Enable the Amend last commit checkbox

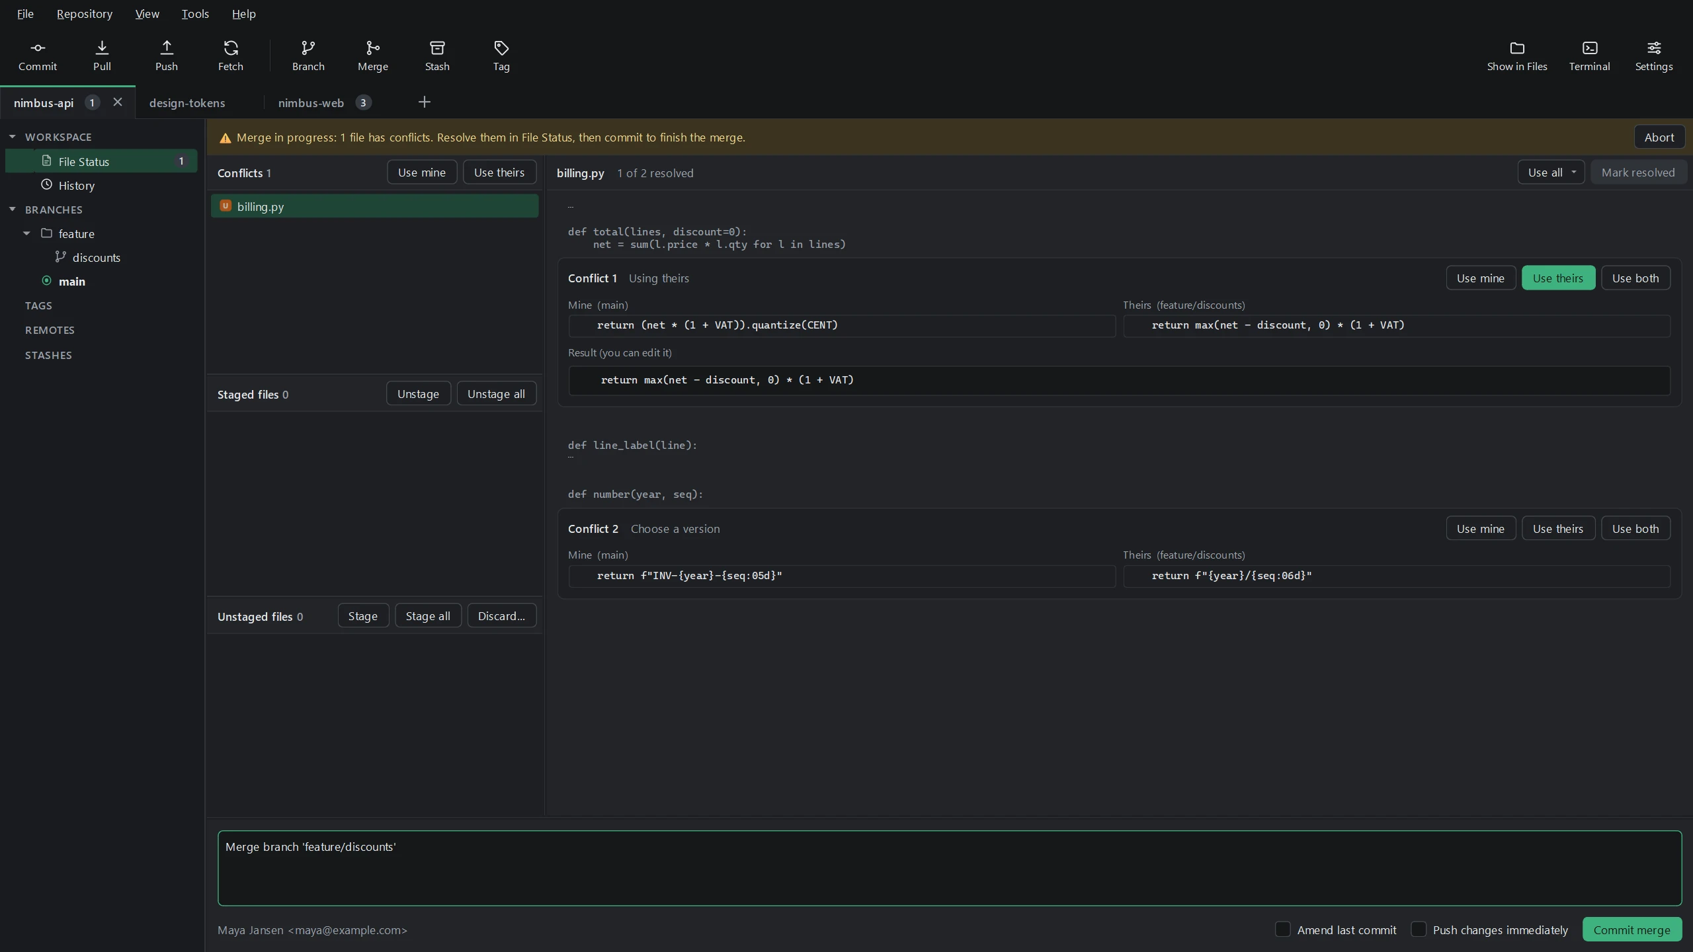(x=1282, y=929)
